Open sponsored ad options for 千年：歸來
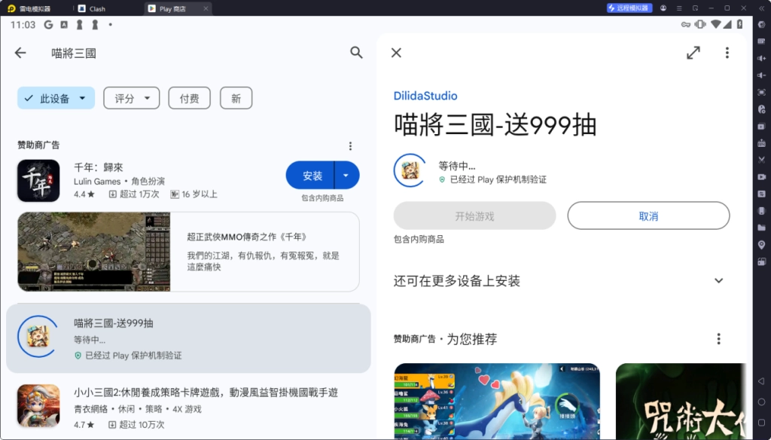The image size is (771, 440). click(350, 146)
